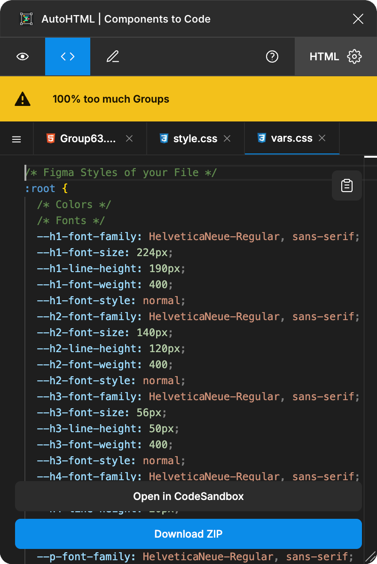Select the vars.css tab
Screen dimensions: 377x564
tap(291, 138)
